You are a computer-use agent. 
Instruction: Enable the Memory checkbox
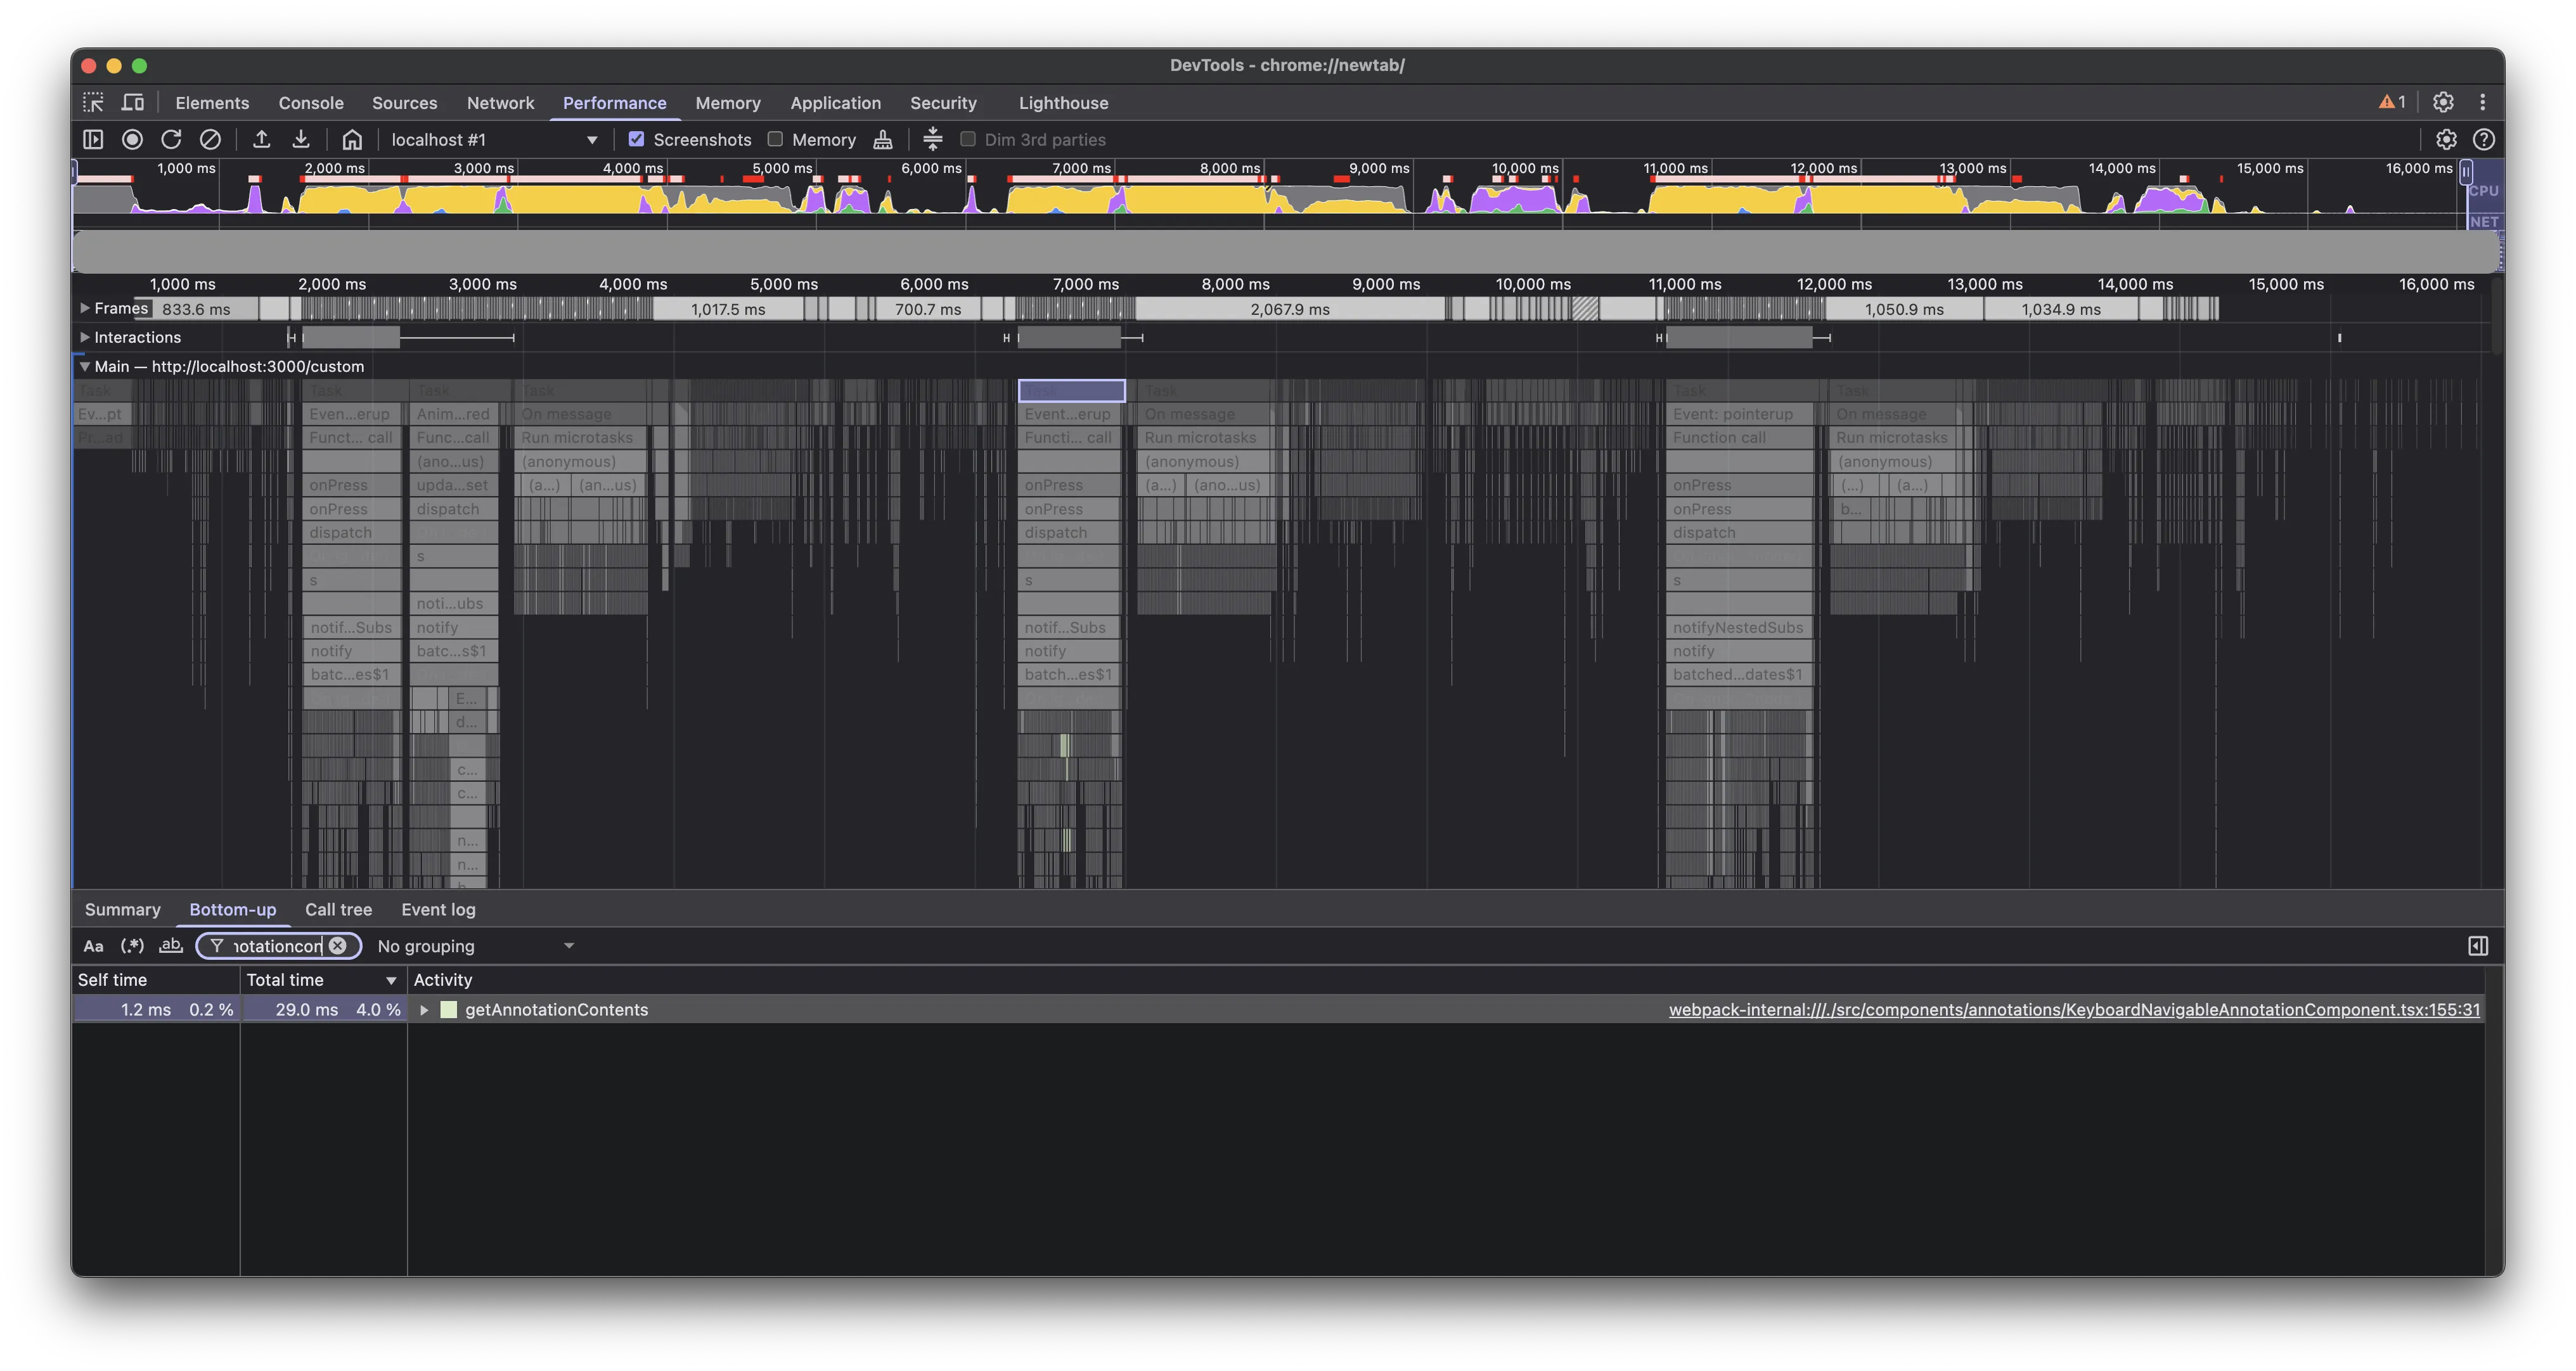pyautogui.click(x=775, y=140)
